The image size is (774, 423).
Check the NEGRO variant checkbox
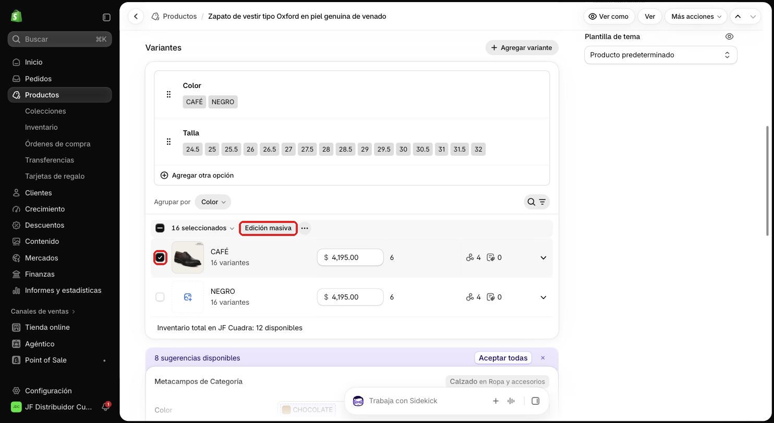click(160, 297)
